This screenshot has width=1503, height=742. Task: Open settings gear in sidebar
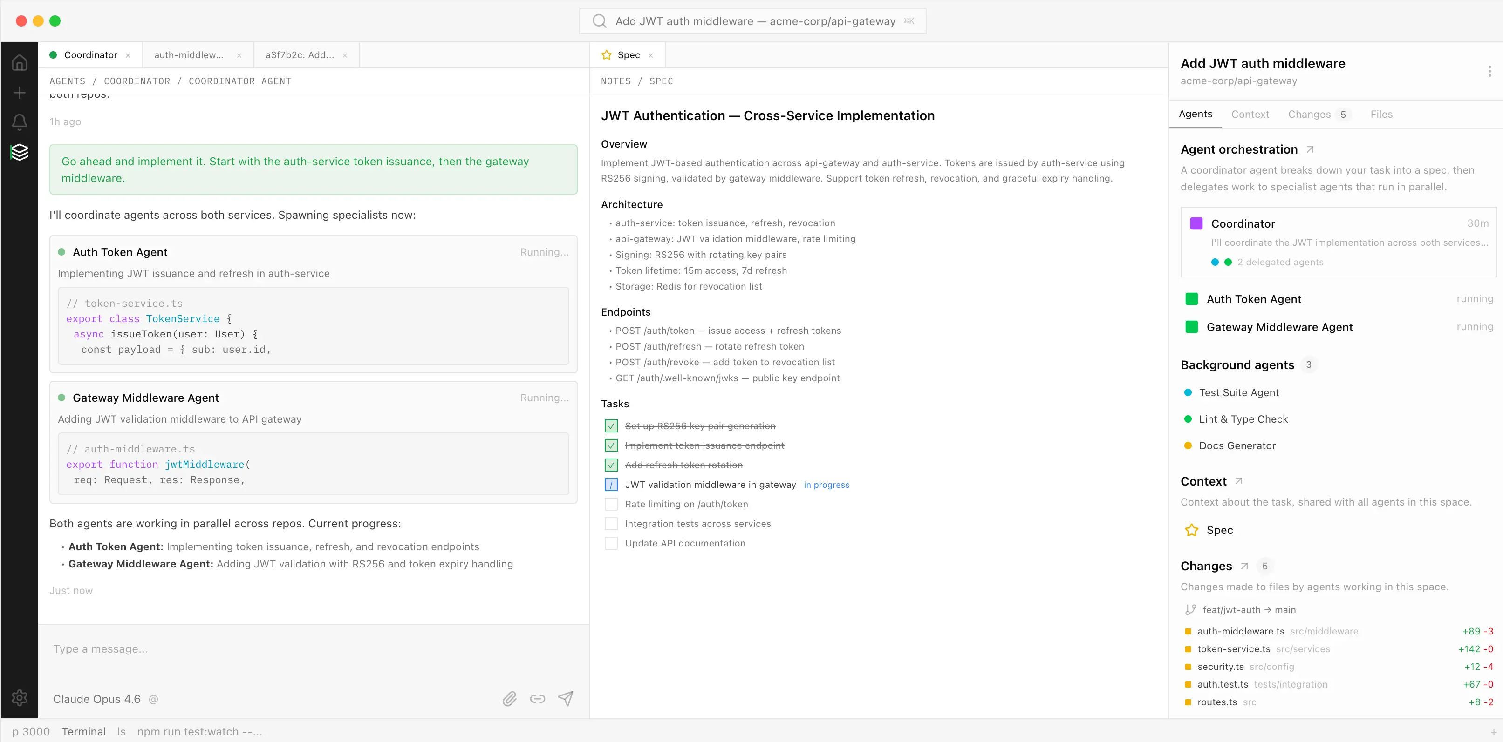pyautogui.click(x=19, y=697)
